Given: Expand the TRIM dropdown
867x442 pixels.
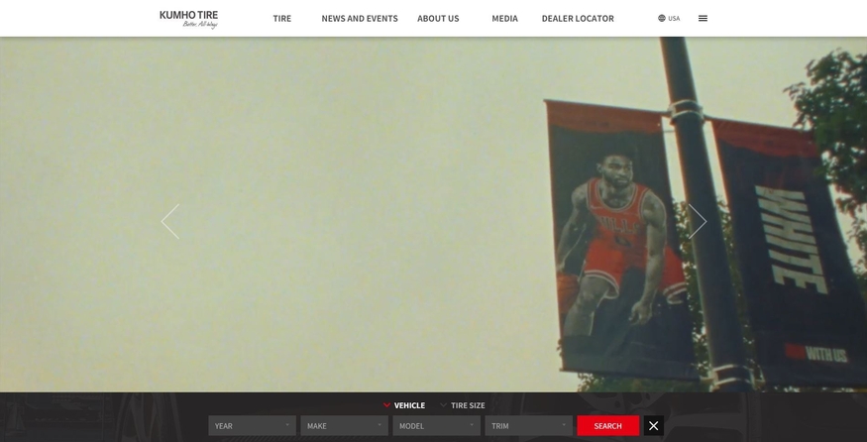Looking at the screenshot, I should pos(528,425).
